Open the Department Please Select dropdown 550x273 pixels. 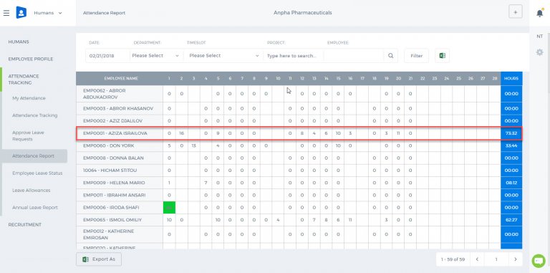point(156,56)
